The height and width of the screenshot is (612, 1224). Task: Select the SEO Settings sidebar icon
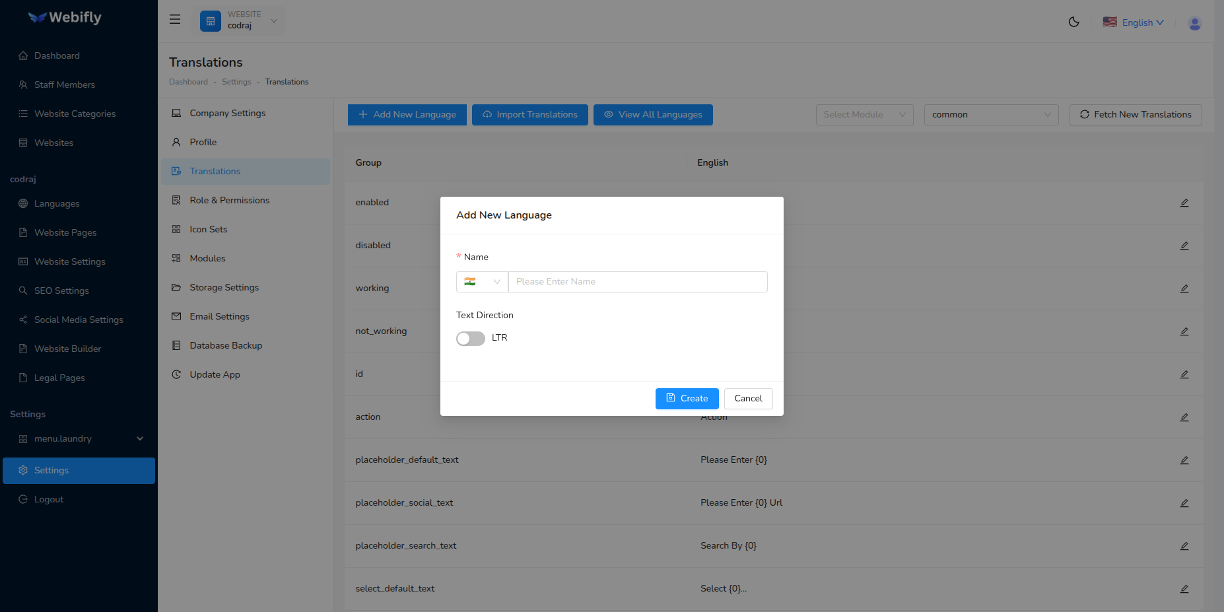(x=22, y=290)
